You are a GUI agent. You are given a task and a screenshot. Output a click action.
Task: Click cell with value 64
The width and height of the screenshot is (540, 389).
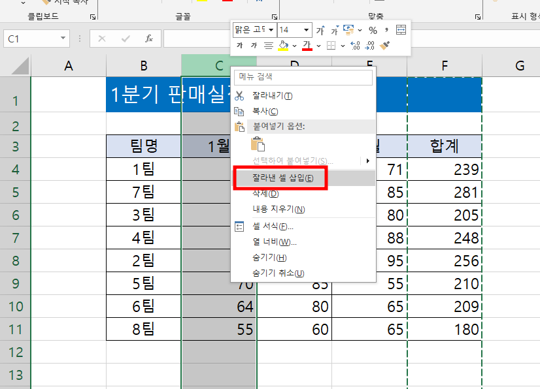tap(219, 306)
